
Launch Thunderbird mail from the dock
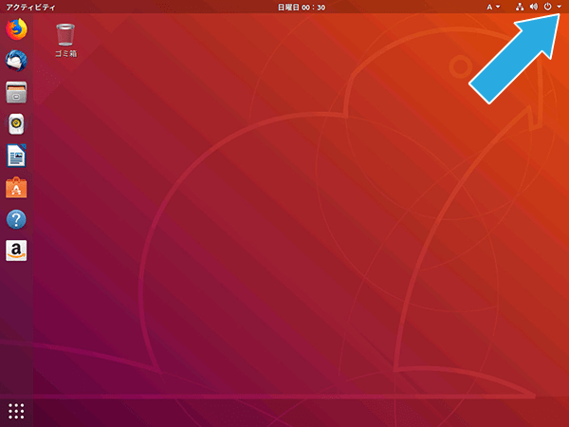point(16,61)
